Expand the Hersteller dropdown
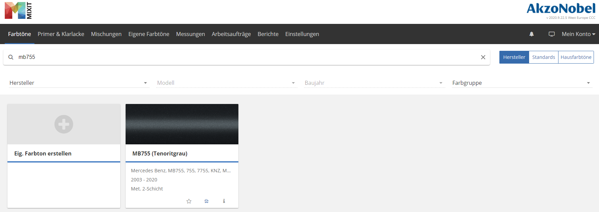Viewport: 599px width, 212px height. (x=79, y=83)
